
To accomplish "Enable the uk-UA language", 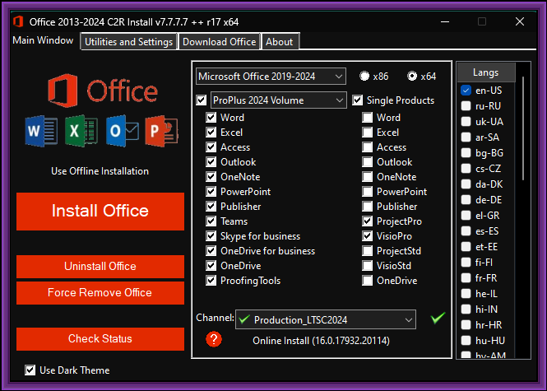I will pos(466,122).
